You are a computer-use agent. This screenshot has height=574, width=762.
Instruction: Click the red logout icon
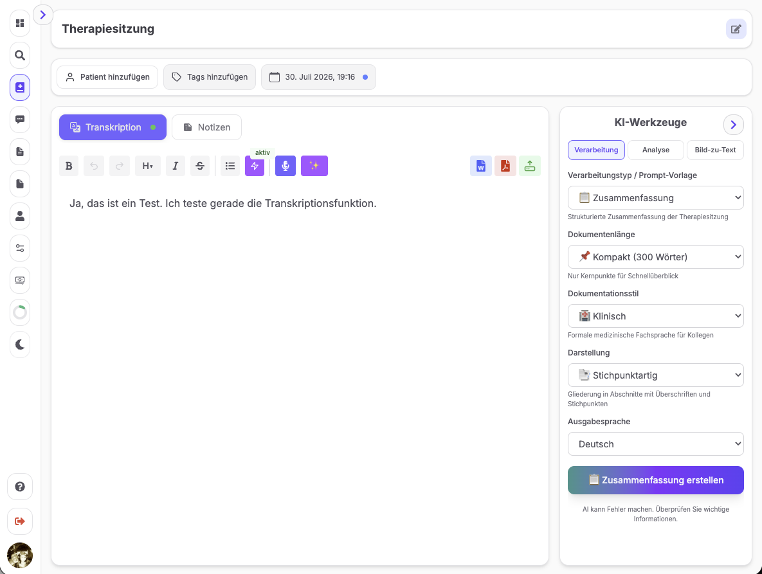(x=20, y=521)
